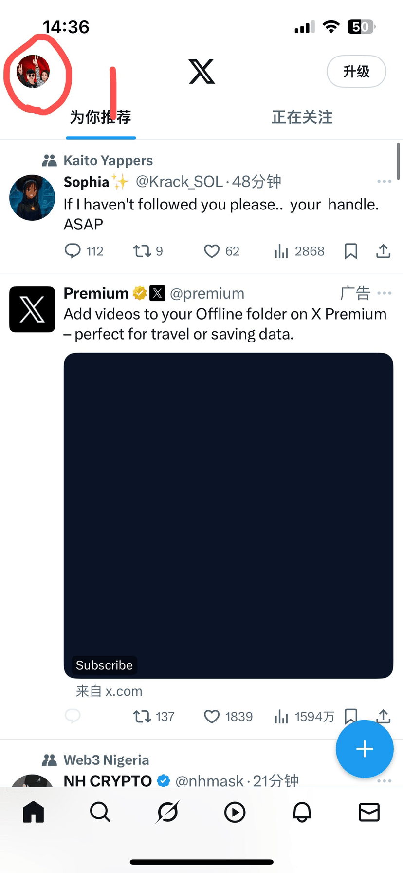Bookmark Sophia's post
Image resolution: width=403 pixels, height=873 pixels.
351,251
